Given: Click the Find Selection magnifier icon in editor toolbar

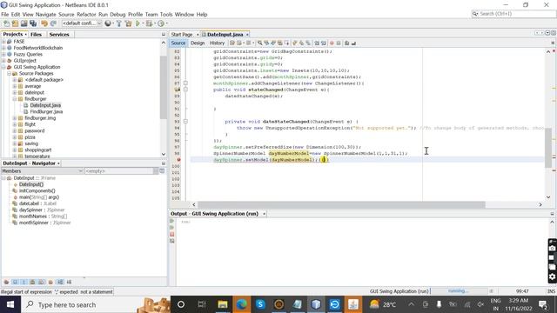Looking at the screenshot, I should click(x=259, y=43).
